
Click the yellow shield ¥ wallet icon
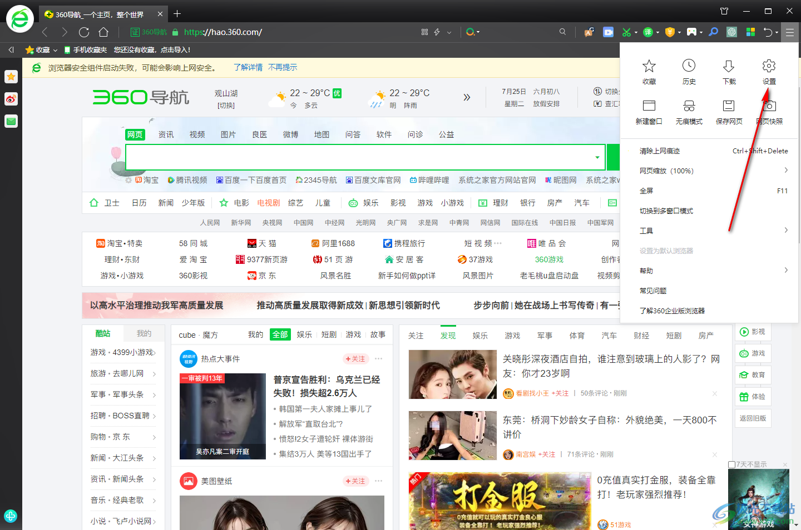(670, 32)
